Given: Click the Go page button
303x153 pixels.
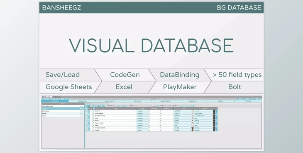Looking at the screenshot, I should point(193,106).
